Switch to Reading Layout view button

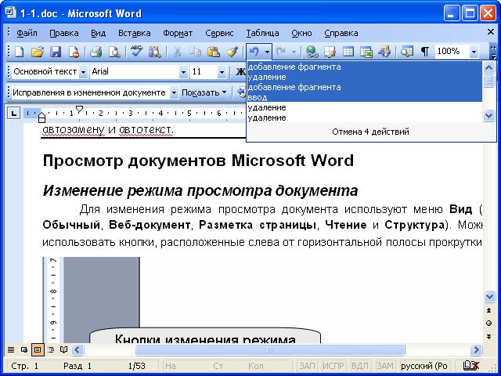(x=64, y=350)
